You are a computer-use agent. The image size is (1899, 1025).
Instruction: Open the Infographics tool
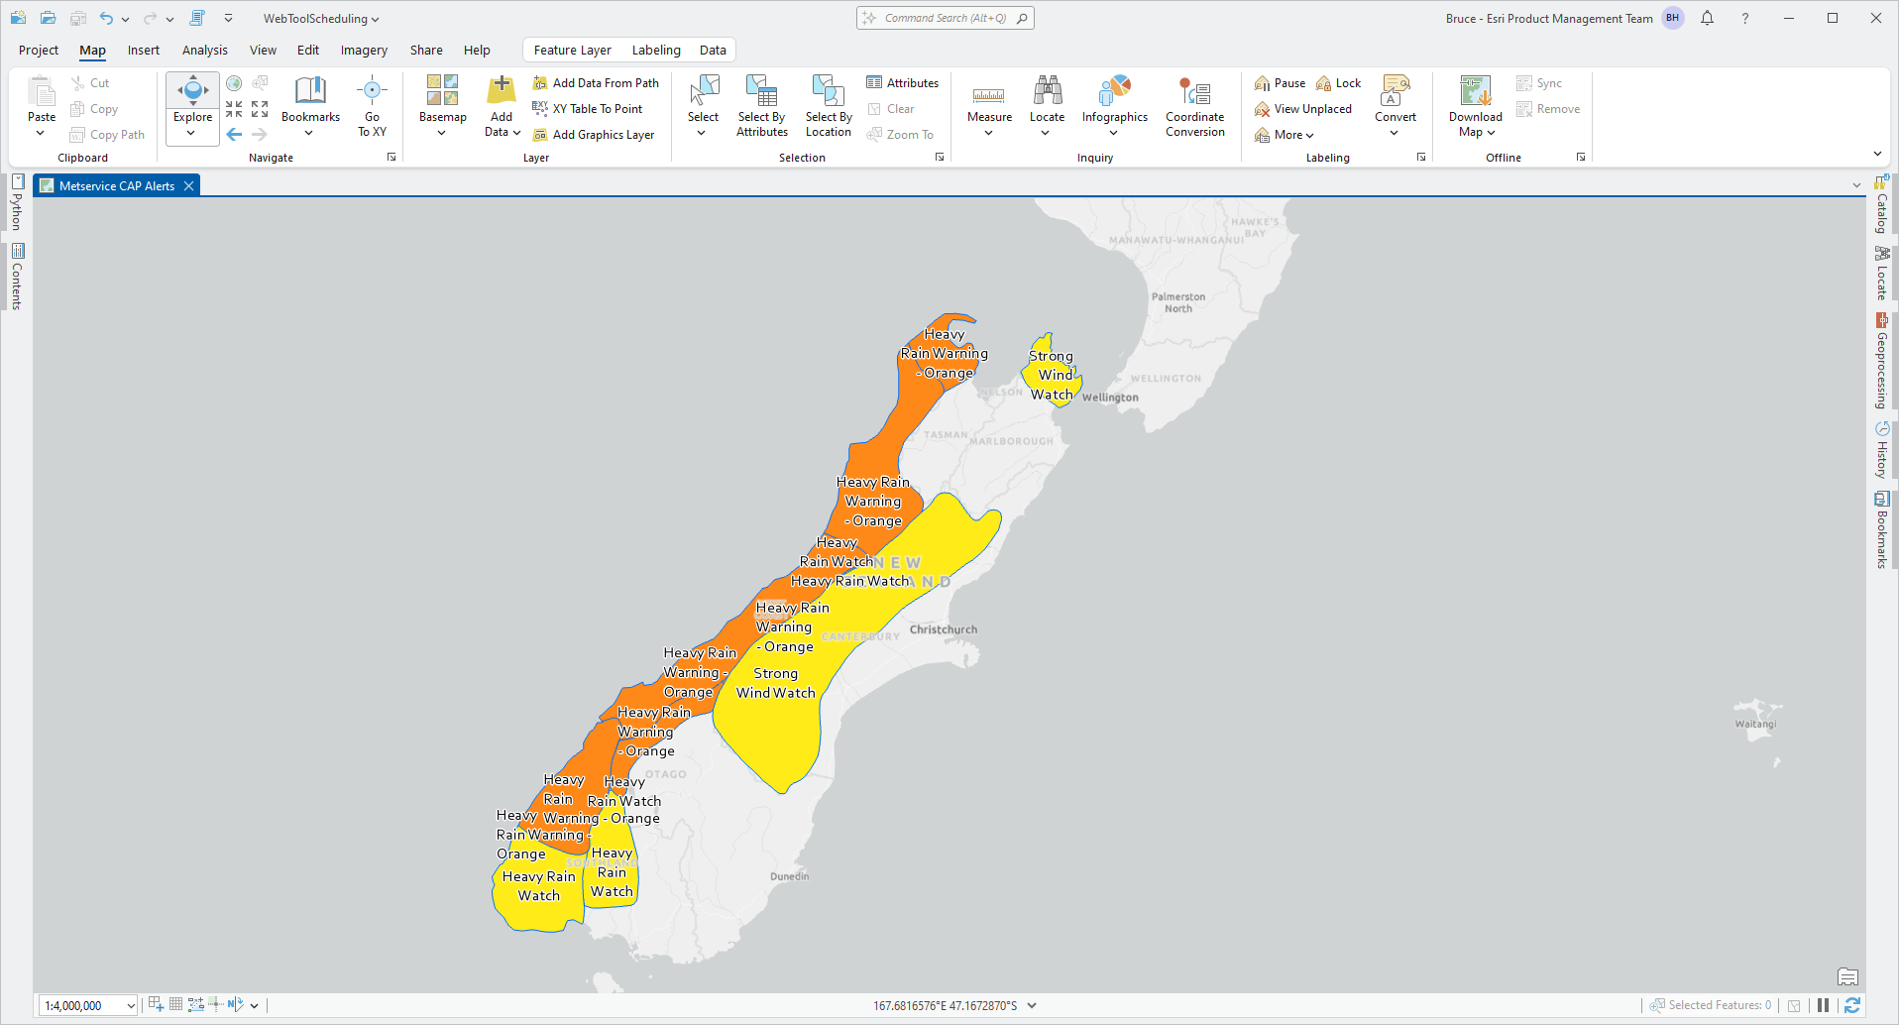click(1114, 104)
